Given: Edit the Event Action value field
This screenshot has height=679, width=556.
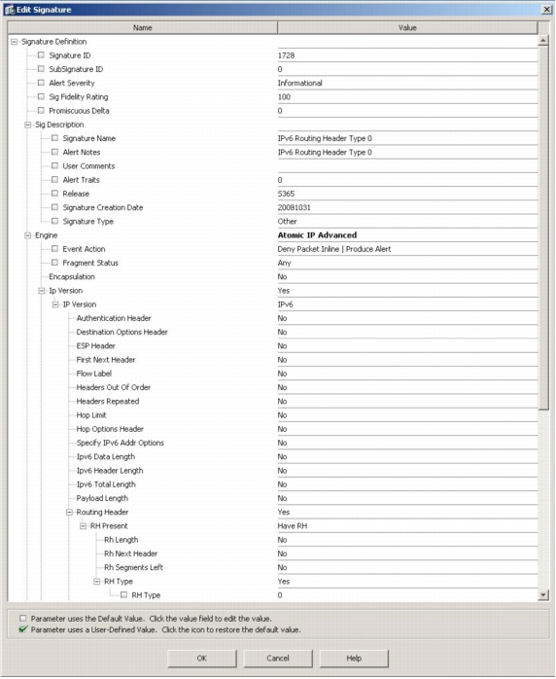Looking at the screenshot, I should click(407, 249).
